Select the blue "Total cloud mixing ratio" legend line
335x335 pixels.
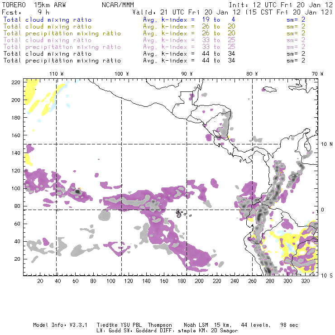pos(48,19)
